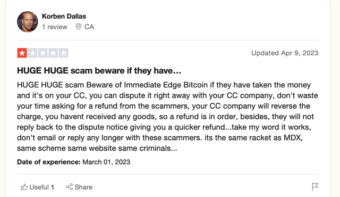This screenshot has height=197, width=340.
Task: Click the first red rating star
Action: tap(22, 53)
